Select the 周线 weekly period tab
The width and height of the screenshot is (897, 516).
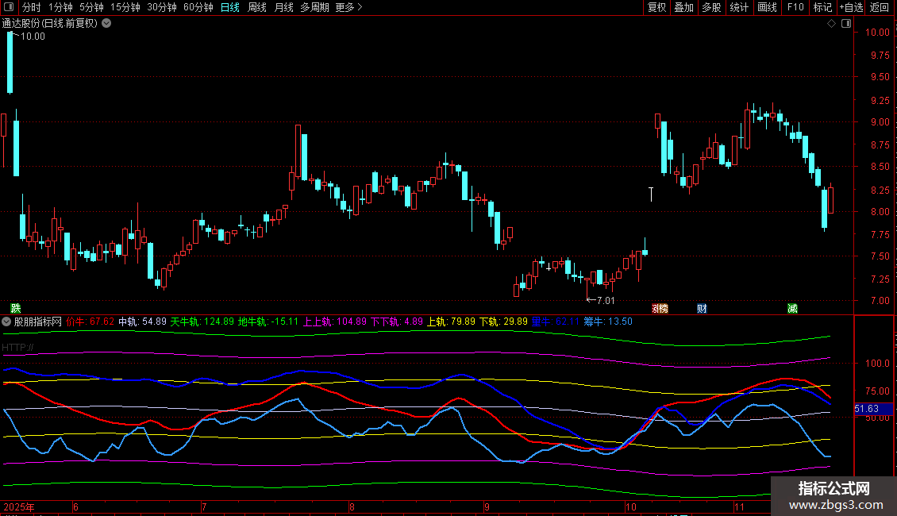(257, 7)
